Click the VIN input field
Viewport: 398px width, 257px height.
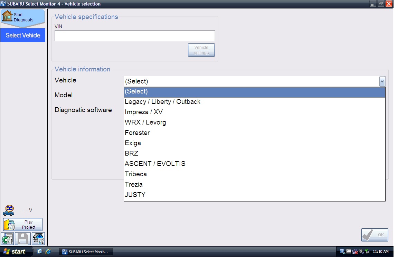click(135, 36)
